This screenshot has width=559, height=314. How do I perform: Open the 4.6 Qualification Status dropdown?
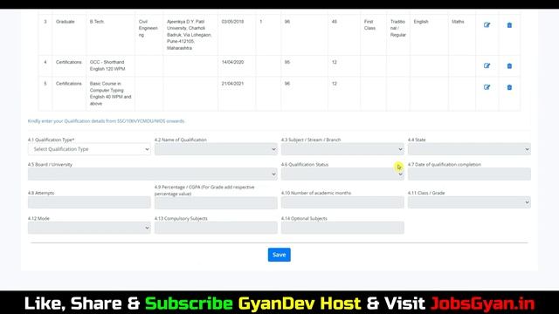tap(342, 174)
